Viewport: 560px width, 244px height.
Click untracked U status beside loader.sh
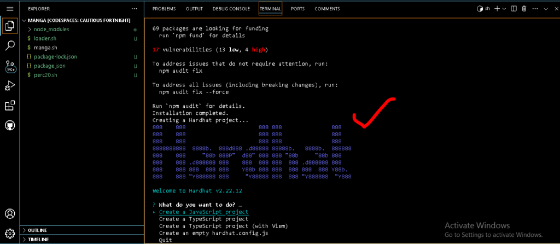pyautogui.click(x=136, y=39)
